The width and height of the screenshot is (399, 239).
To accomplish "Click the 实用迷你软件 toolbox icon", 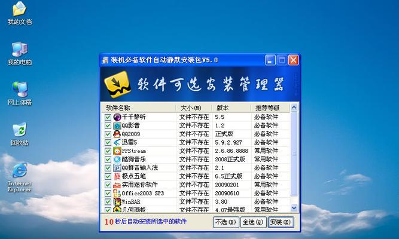I will 117,185.
